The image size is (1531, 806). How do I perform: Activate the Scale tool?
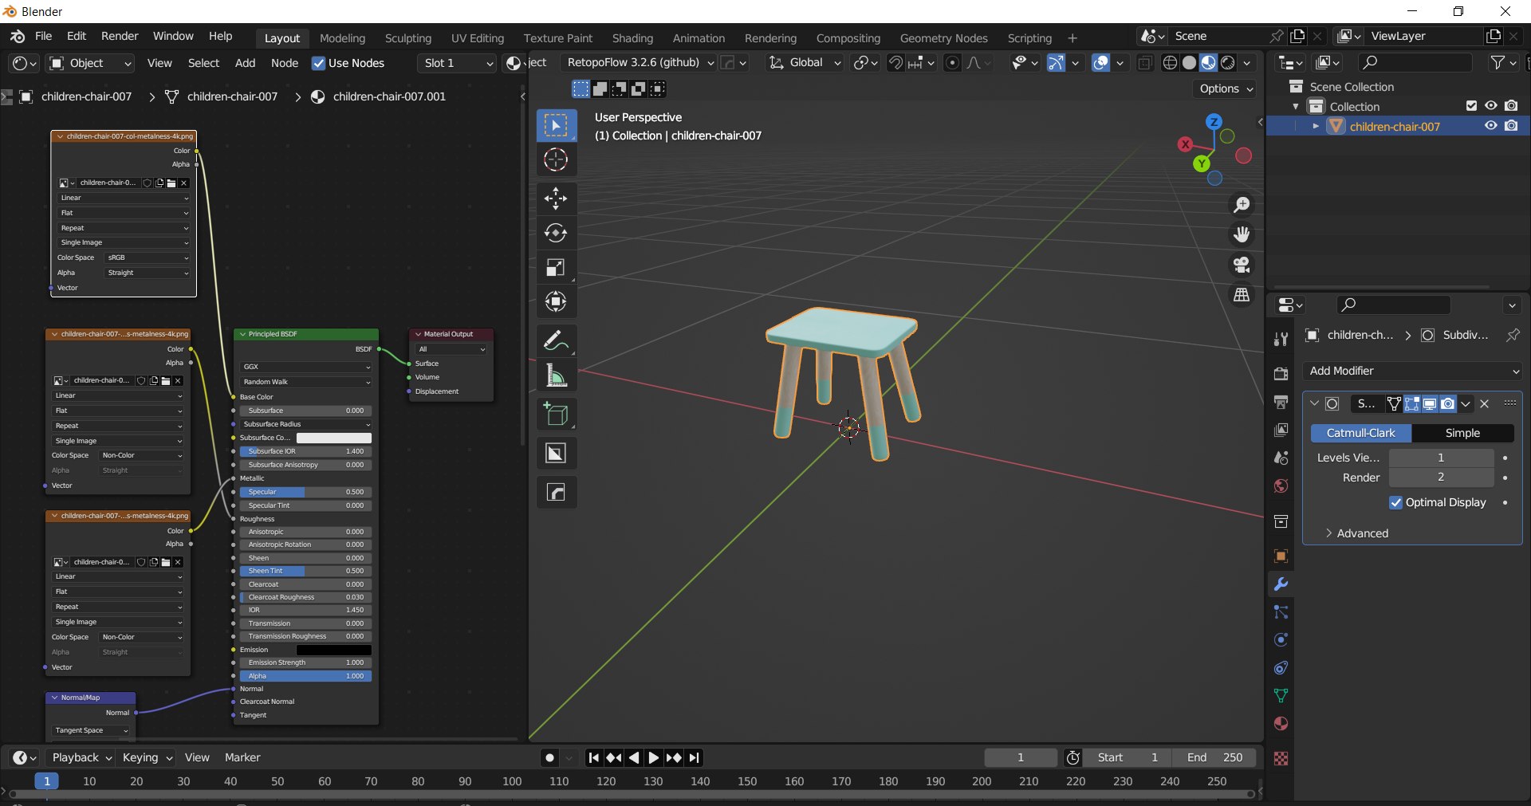coord(556,267)
